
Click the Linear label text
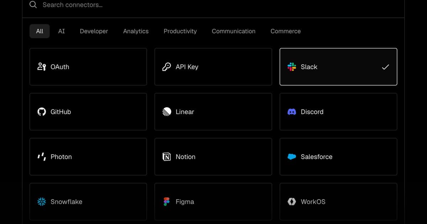click(x=185, y=112)
